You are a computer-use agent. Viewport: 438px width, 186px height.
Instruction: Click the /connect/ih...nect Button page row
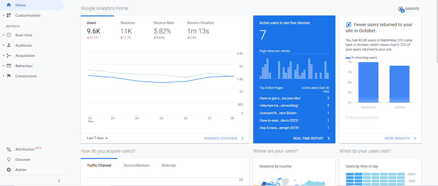click(294, 113)
